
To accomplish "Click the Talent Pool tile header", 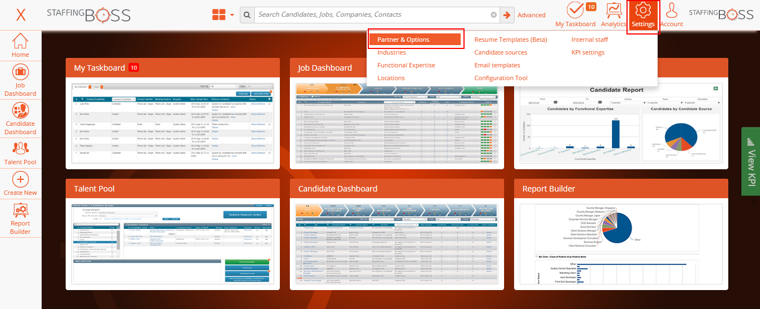I will coord(172,188).
